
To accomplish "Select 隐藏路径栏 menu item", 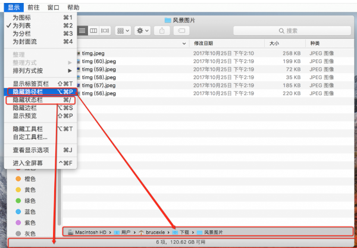I will pyautogui.click(x=40, y=92).
